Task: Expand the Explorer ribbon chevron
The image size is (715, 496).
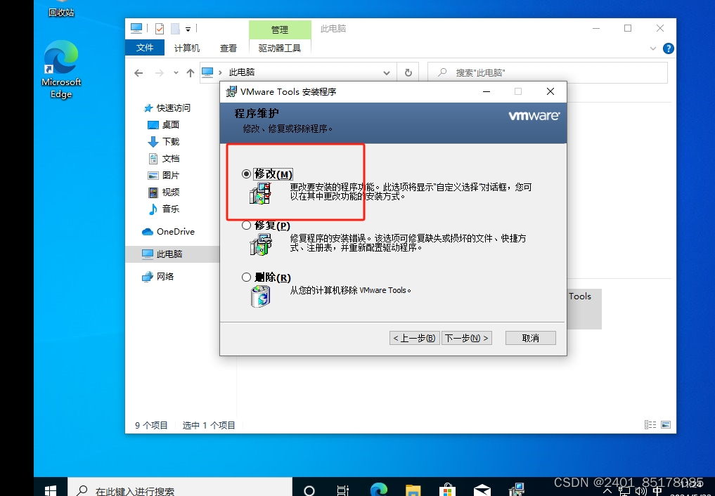Action: point(653,48)
